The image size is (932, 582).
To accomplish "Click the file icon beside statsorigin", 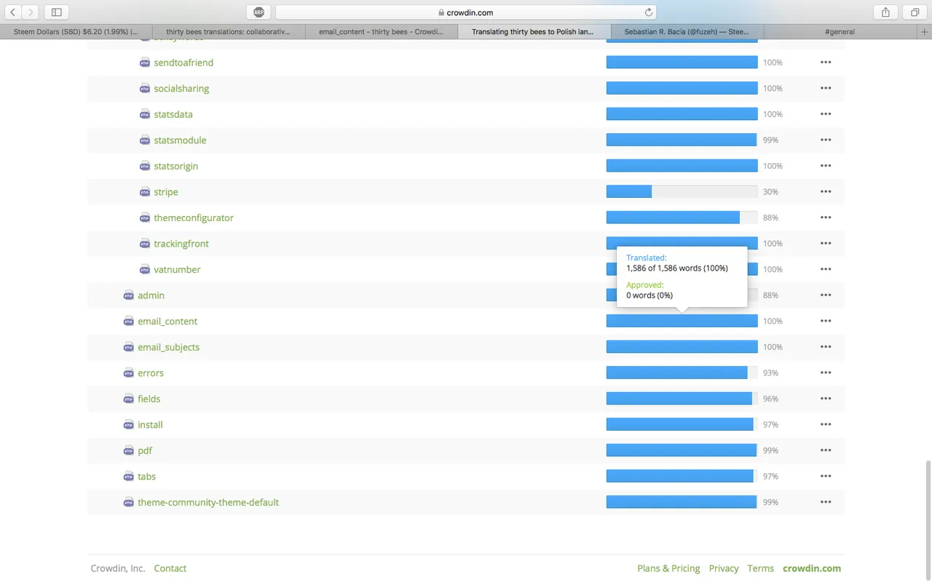I will 144,166.
